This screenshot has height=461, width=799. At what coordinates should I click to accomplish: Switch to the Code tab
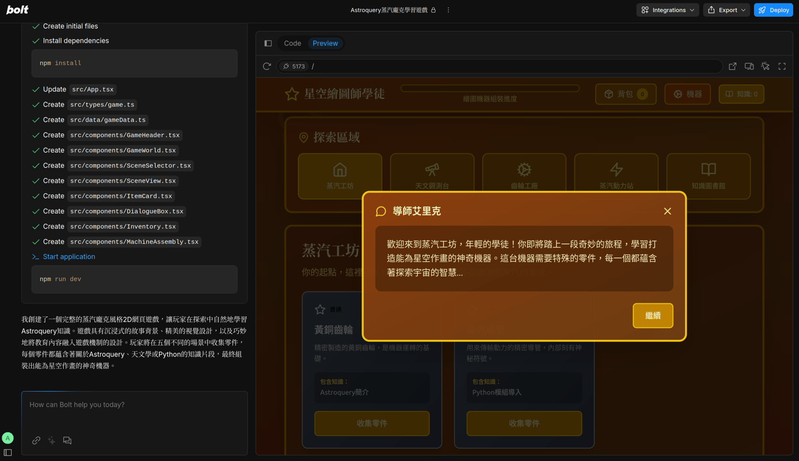(x=292, y=43)
